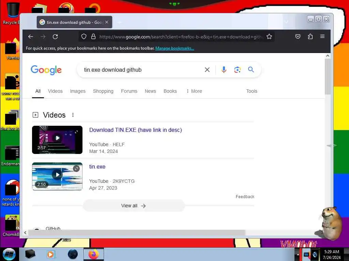The image size is (349, 261).
Task: Open Videos section three-dot options
Action: tap(73, 115)
